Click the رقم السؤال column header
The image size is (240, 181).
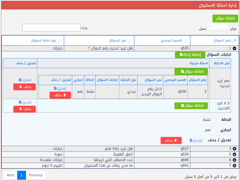point(215,40)
